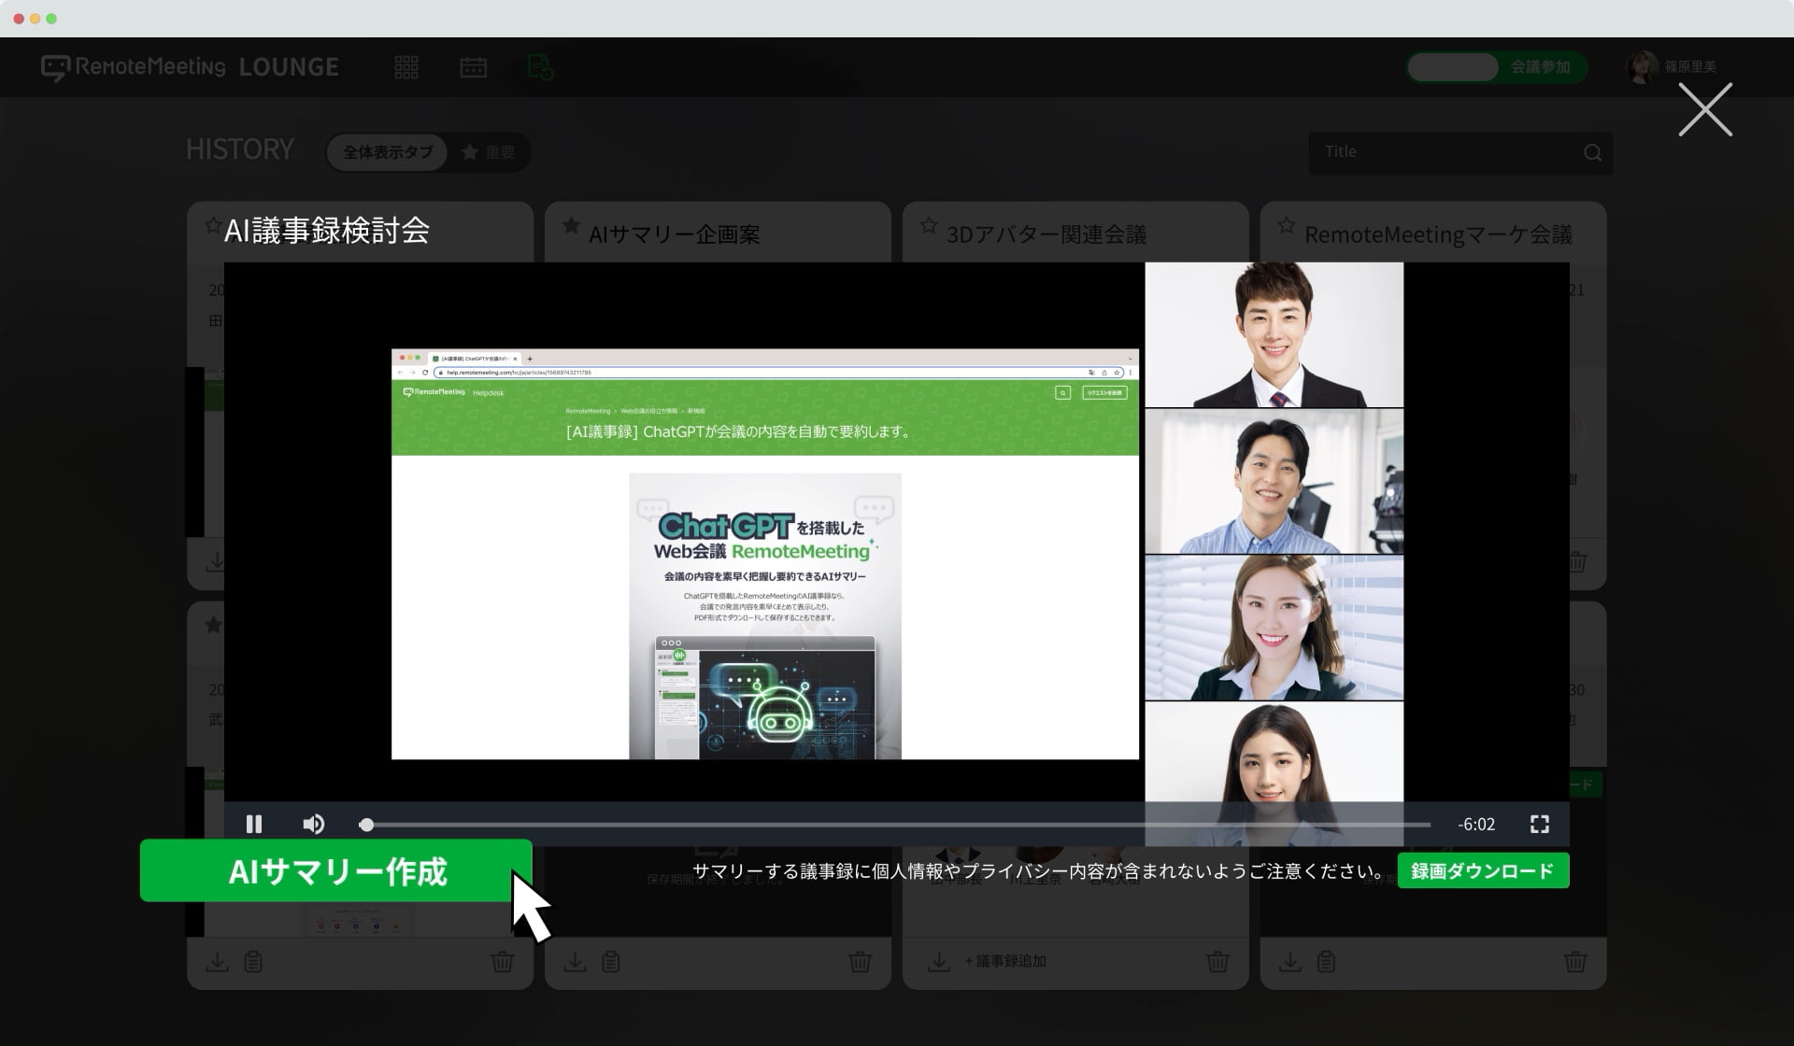Viewport: 1794px width, 1046px height.
Task: Mute the video player volume
Action: (314, 824)
